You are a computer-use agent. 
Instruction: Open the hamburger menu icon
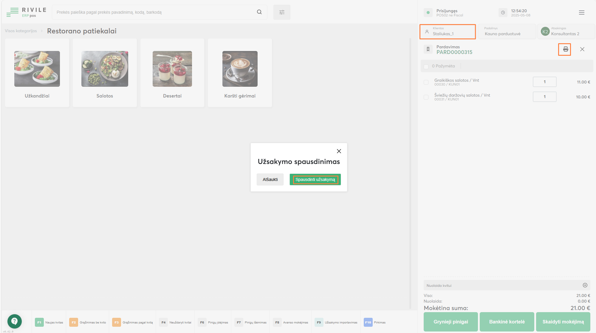(581, 13)
